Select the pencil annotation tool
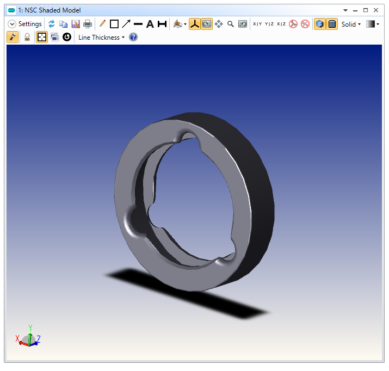 point(102,24)
